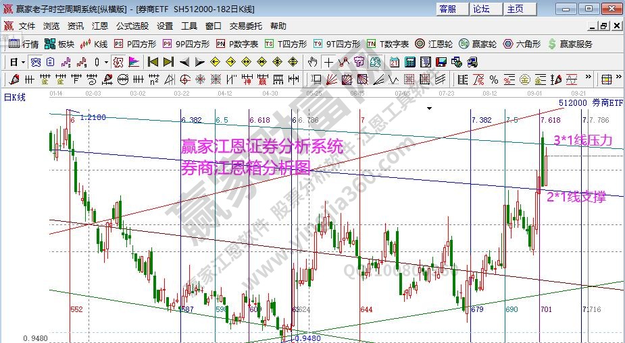Screen dimensions: 625x343
Task: Click the red floppy disk save icon
Action: coord(441,62)
